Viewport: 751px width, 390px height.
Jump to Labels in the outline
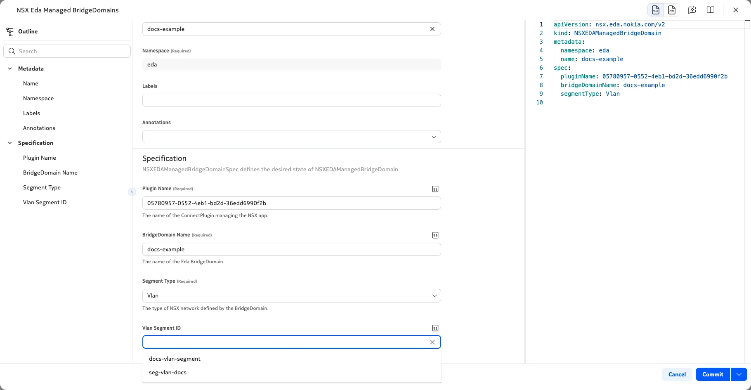click(x=31, y=113)
